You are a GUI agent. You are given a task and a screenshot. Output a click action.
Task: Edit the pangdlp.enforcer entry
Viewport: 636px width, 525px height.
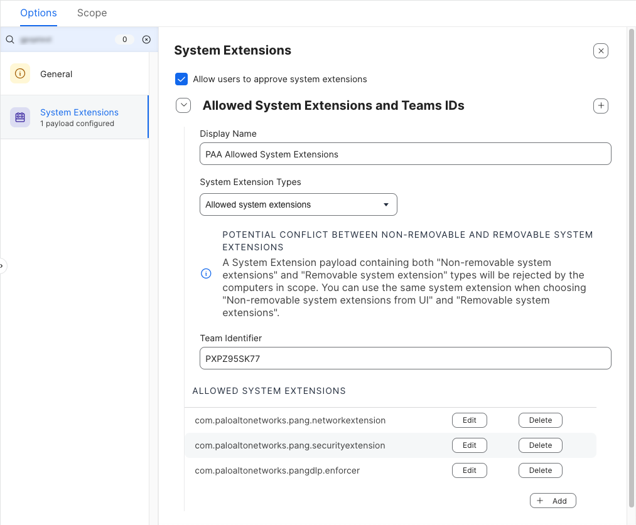469,470
